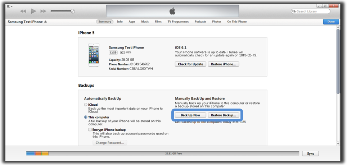Image resolution: width=347 pixels, height=165 pixels.
Task: Click the play button
Action: [x=33, y=11]
